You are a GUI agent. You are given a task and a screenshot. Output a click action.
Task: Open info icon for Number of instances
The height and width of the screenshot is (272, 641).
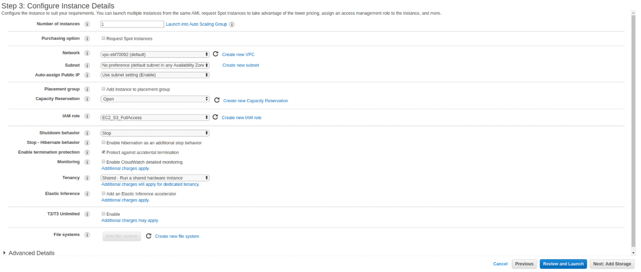click(x=87, y=24)
